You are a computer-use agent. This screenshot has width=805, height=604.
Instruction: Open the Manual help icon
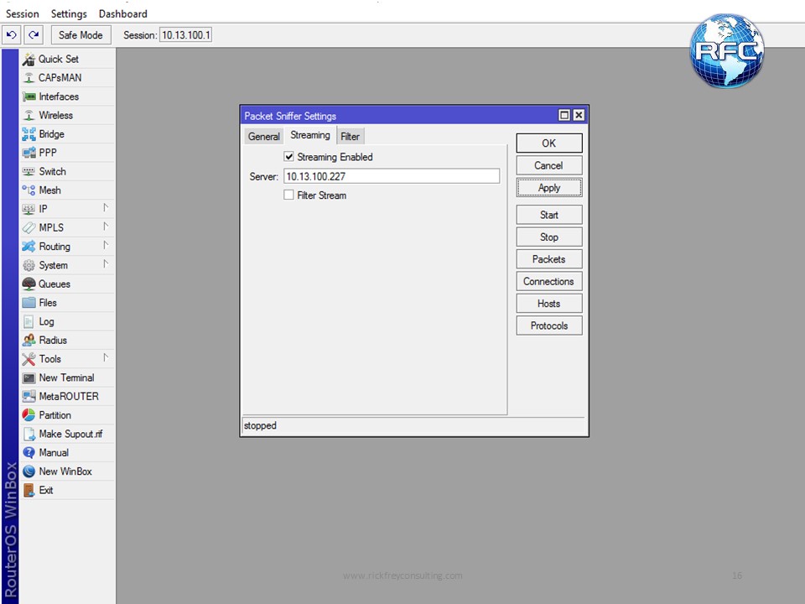click(29, 453)
